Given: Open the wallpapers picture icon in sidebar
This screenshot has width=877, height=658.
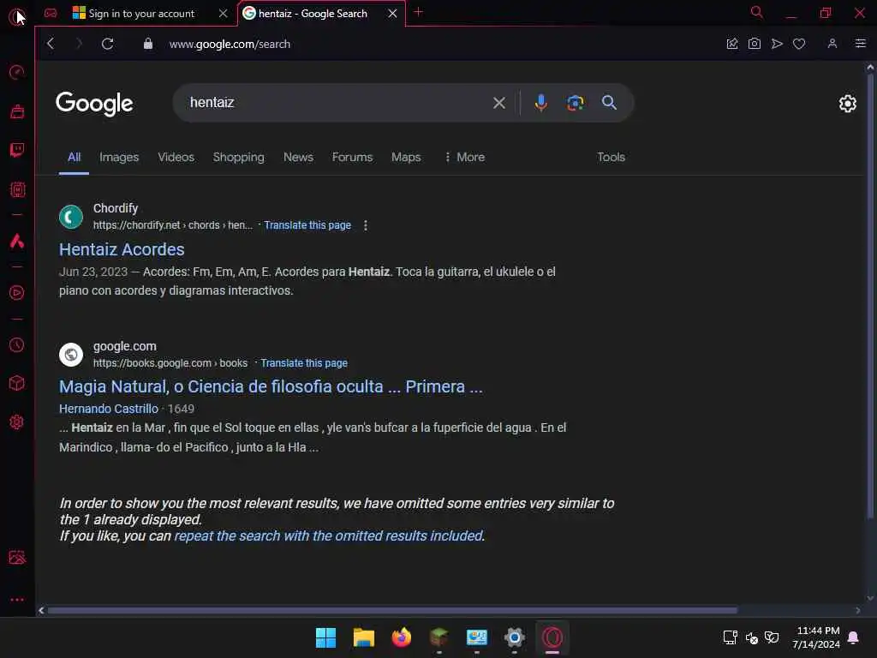Looking at the screenshot, I should click(17, 557).
